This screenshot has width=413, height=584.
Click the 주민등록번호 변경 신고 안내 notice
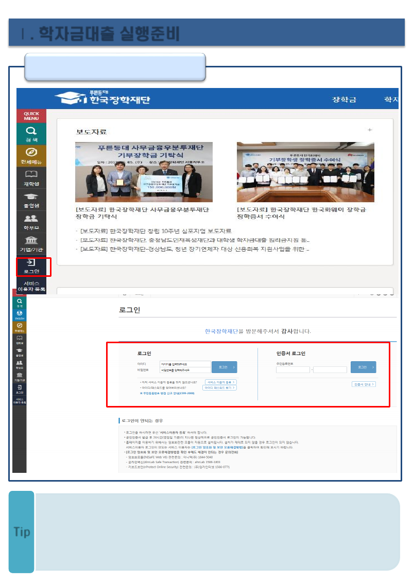(x=167, y=393)
